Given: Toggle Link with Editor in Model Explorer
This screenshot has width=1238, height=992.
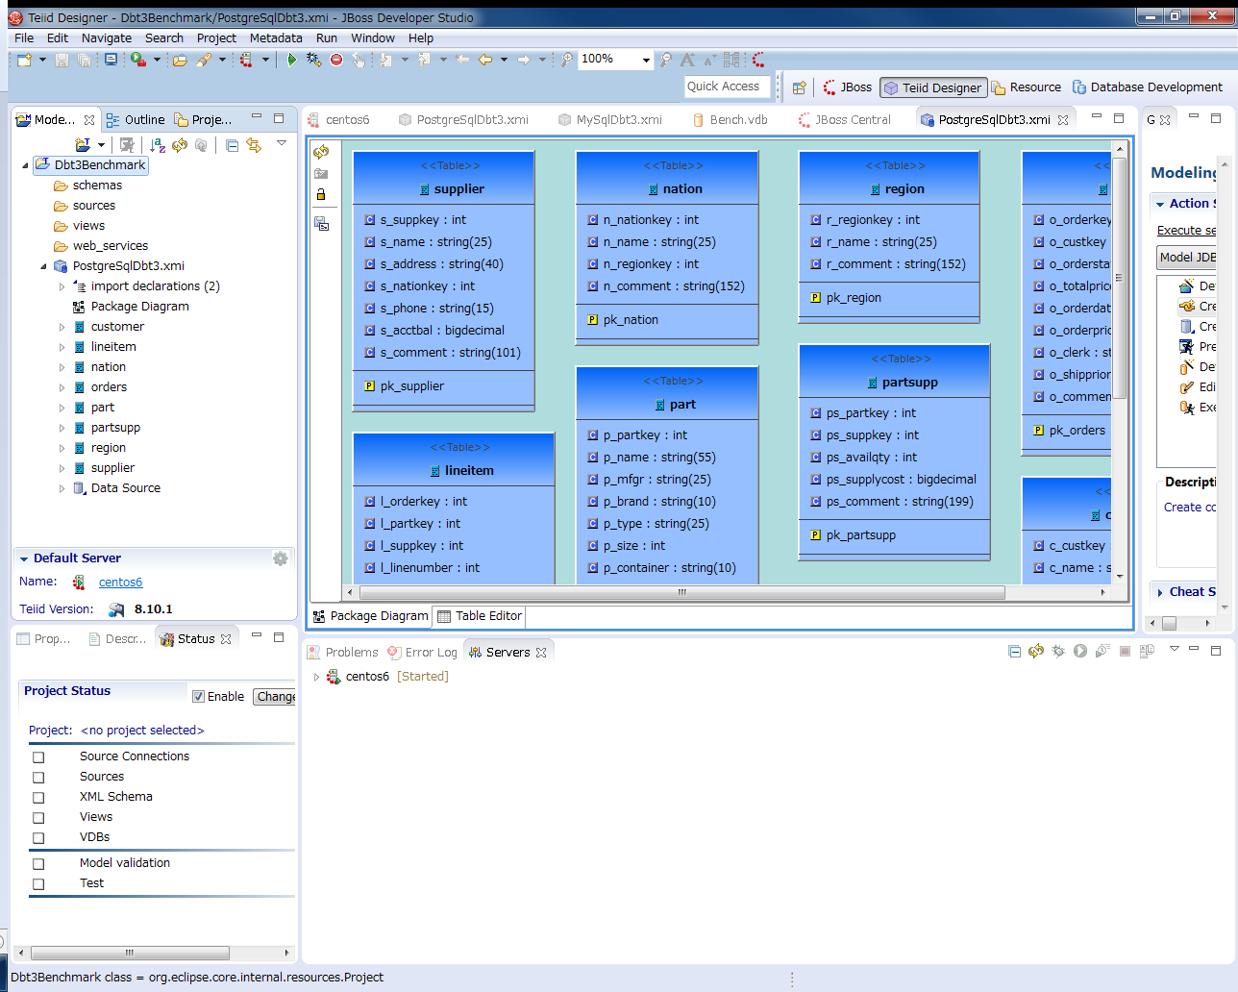Looking at the screenshot, I should point(254,145).
